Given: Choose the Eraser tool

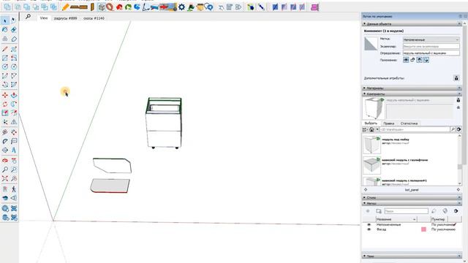Looking at the screenshot, I should click(x=14, y=30).
